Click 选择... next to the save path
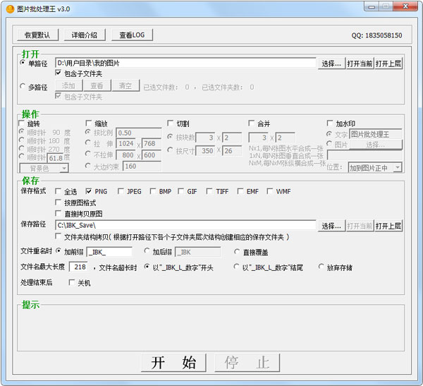The height and width of the screenshot is (386, 423). click(331, 226)
